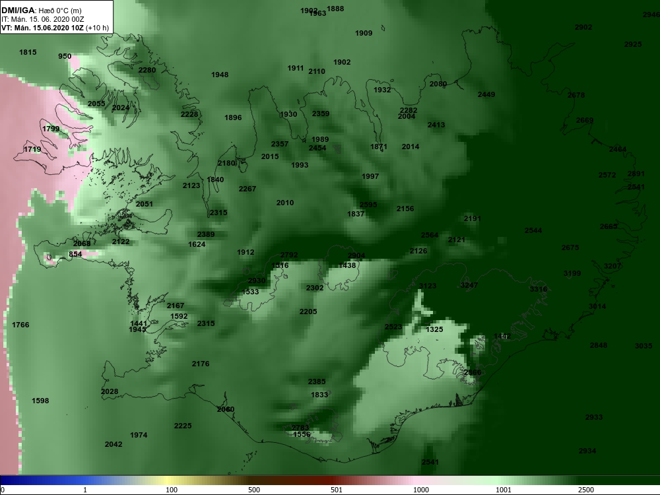The width and height of the screenshot is (660, 495).
Task: Click the map value 1438
Action: (347, 265)
